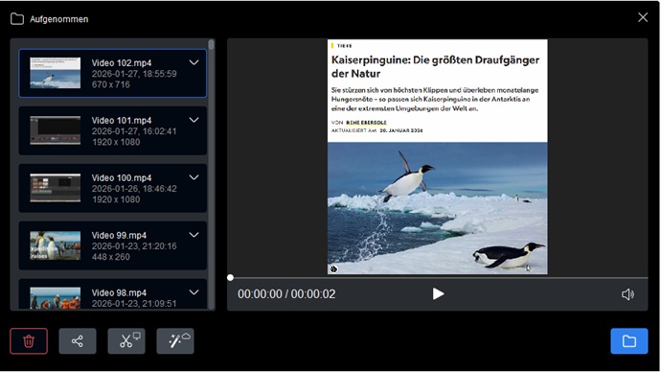Screen dimensions: 661x372
Task: Select the Video 98.mp4 thumbnail
Action: coord(56,298)
